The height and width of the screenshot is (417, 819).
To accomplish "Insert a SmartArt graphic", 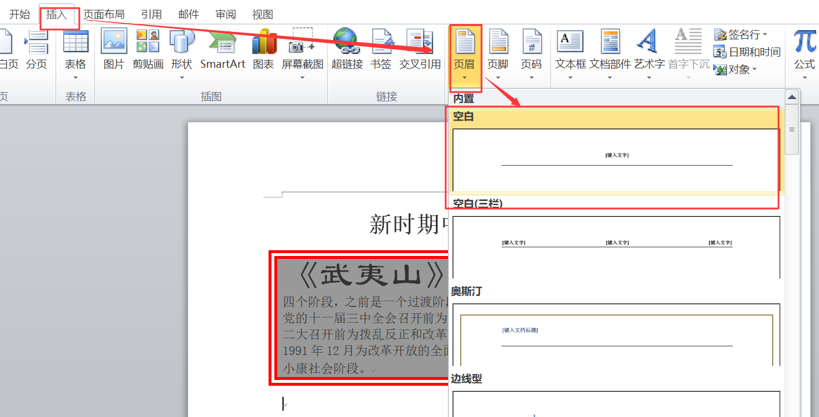I will tap(223, 50).
